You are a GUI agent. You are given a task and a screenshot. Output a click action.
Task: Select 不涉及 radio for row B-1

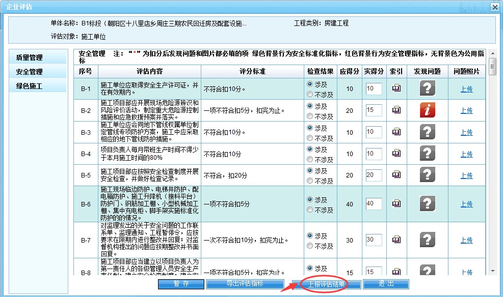309,94
